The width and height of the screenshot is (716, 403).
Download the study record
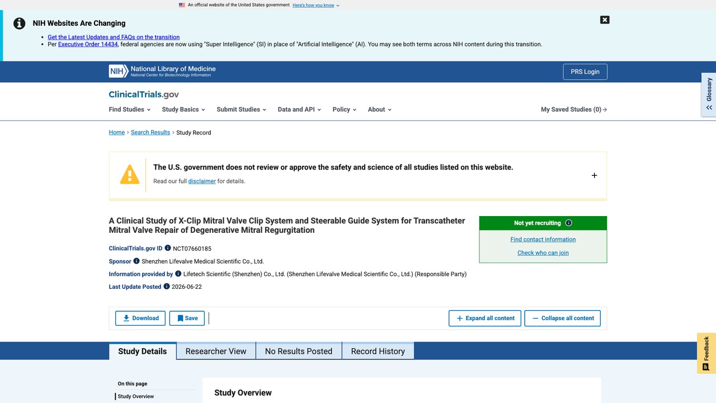coord(140,318)
